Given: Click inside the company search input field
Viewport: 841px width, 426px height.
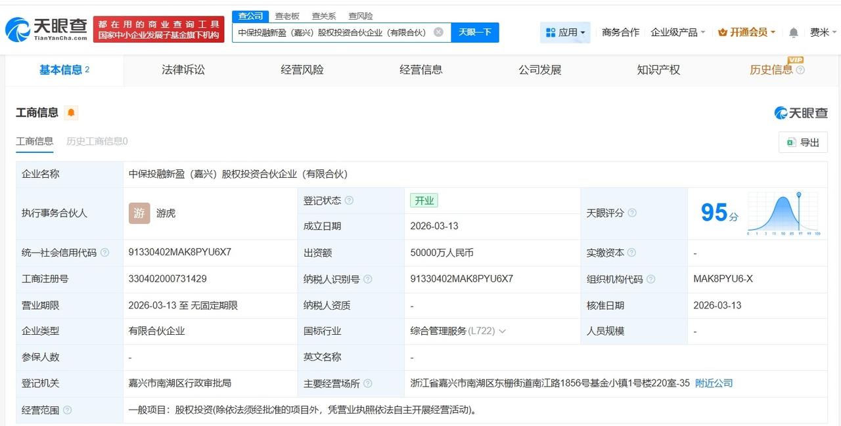Looking at the screenshot, I should [329, 32].
